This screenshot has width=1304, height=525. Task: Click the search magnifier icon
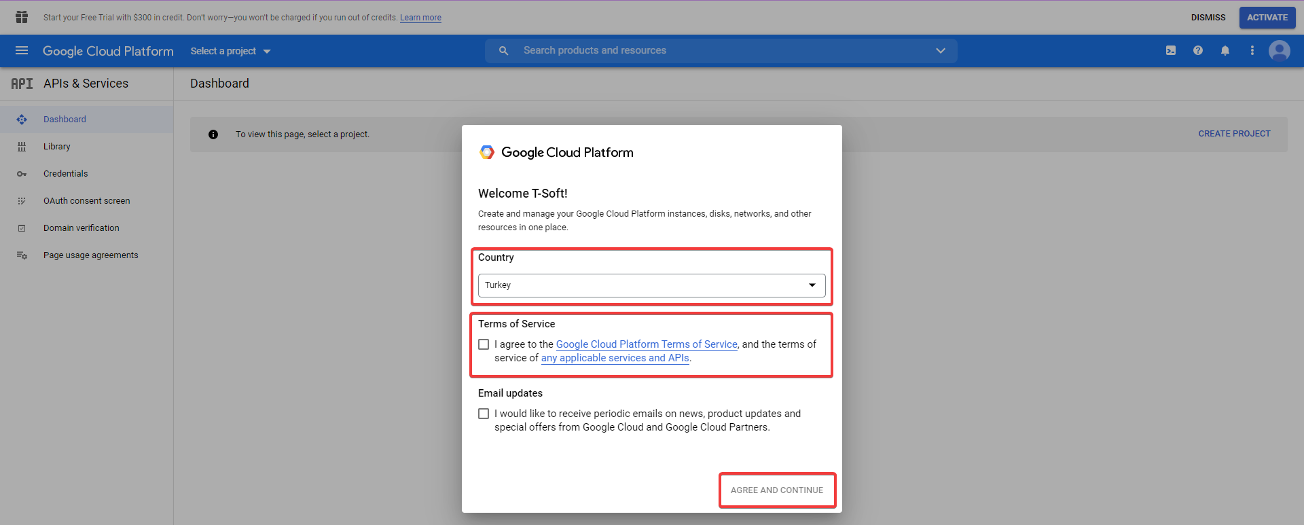(504, 51)
